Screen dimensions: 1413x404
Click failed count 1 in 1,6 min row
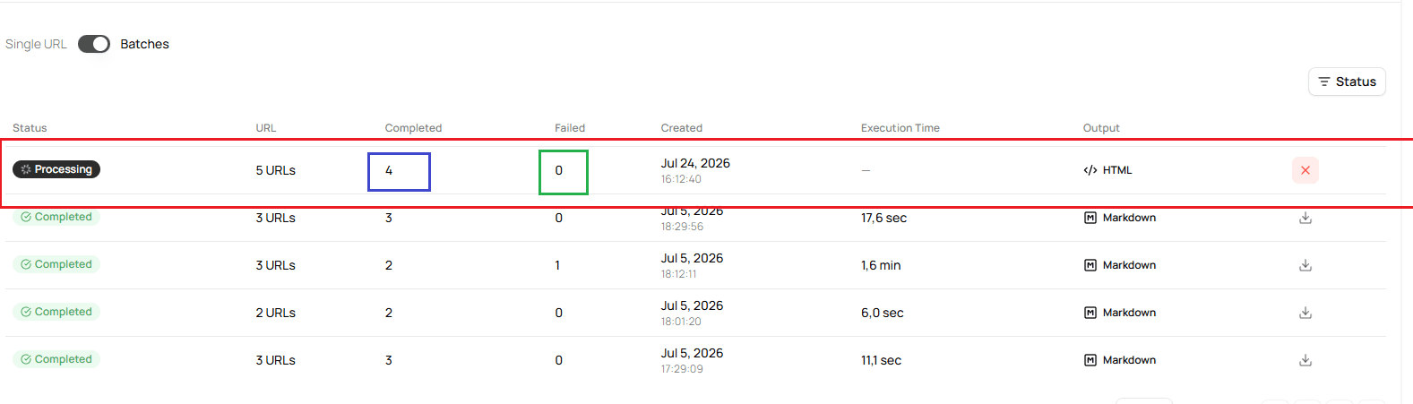point(557,265)
